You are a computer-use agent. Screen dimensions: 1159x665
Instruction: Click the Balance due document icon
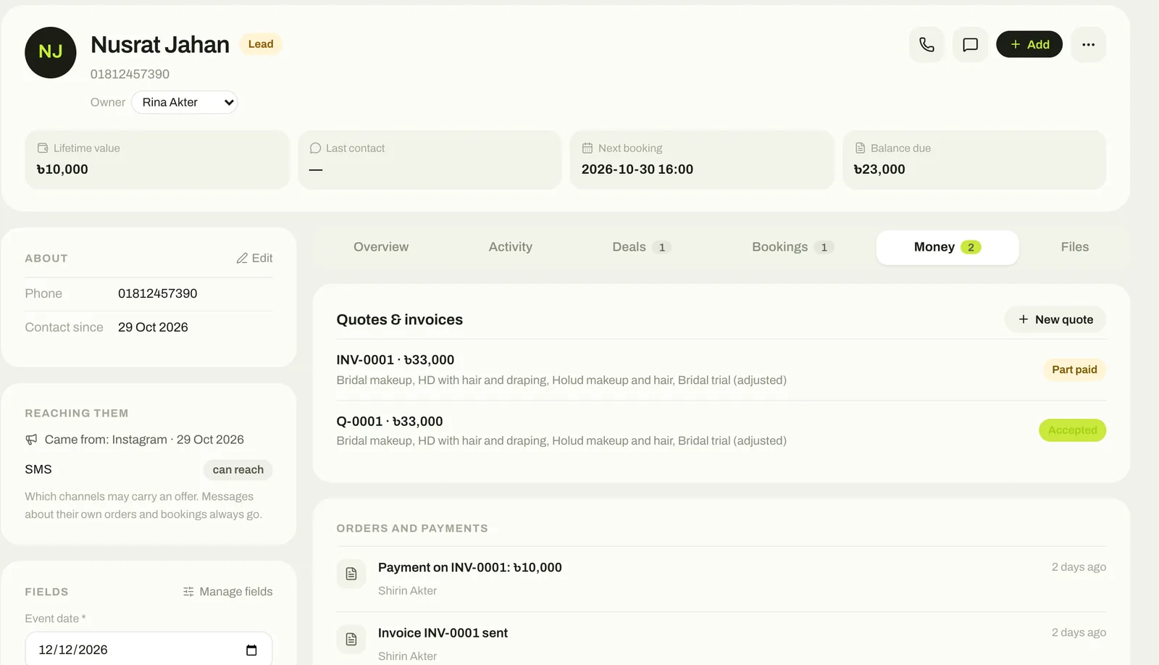(860, 148)
